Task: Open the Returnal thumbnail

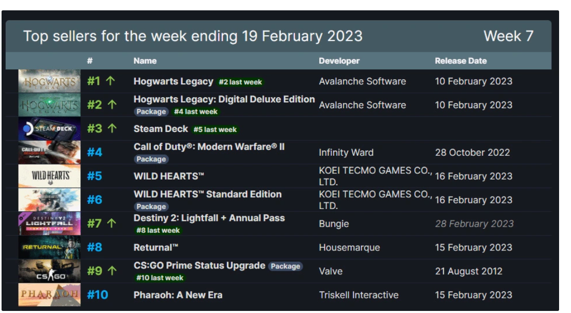Action: click(x=49, y=247)
